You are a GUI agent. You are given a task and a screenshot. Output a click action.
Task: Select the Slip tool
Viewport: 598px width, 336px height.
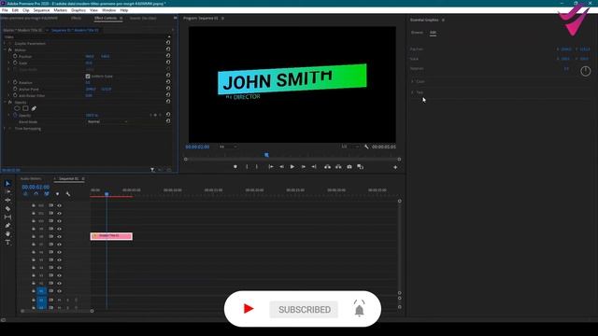click(7, 217)
